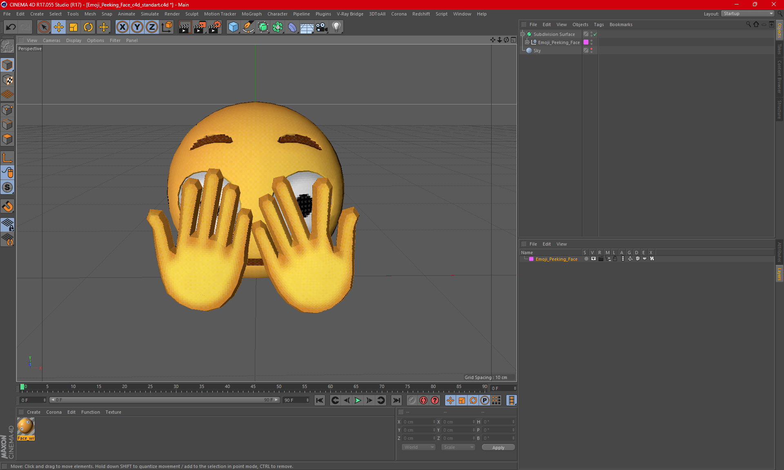
Task: Go to start of animation
Action: (320, 400)
